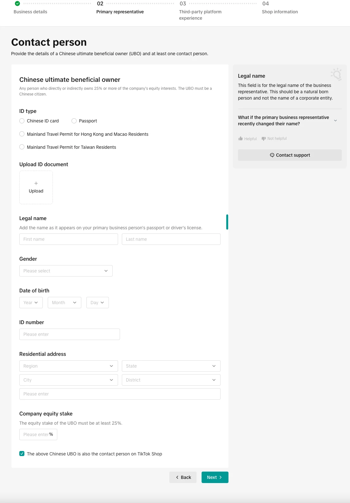The width and height of the screenshot is (350, 503).
Task: Open the Year of birth dropdown
Action: point(31,303)
